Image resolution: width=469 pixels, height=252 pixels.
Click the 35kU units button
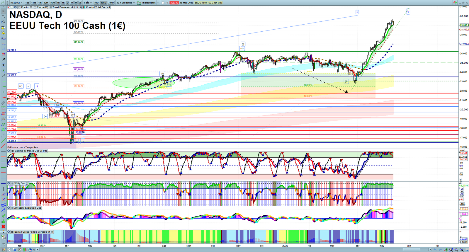pos(111,3)
